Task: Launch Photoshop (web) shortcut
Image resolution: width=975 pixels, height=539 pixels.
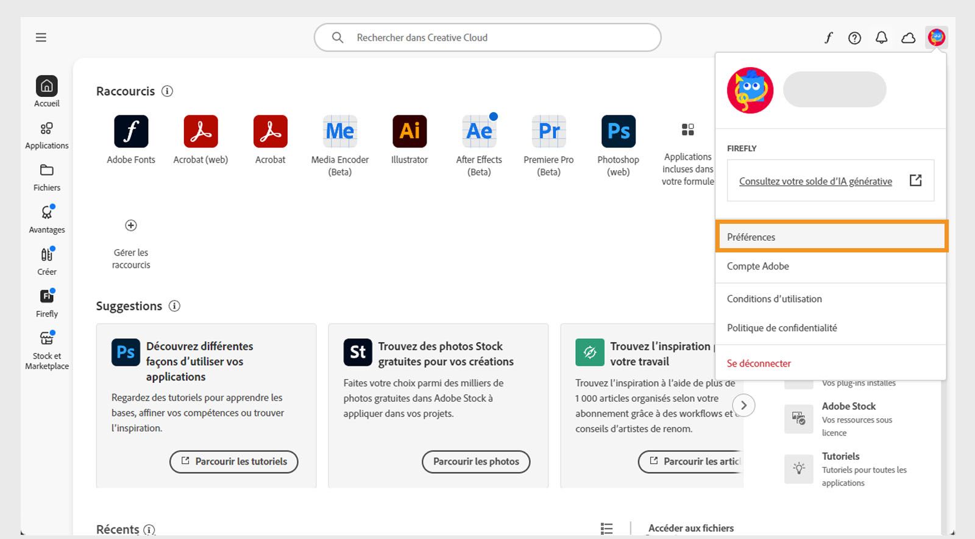Action: tap(619, 146)
